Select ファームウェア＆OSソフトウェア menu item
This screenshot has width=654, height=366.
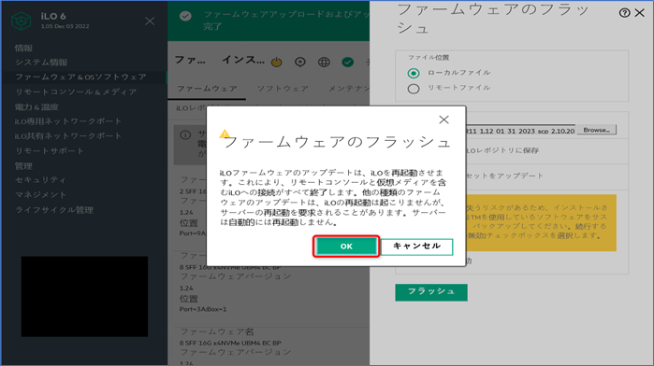(80, 77)
